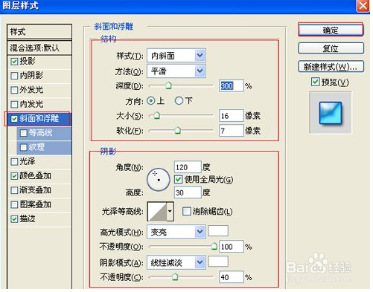Open the 高光模式 highlight color swatch
This screenshot has height=292, width=373.
coord(218,231)
